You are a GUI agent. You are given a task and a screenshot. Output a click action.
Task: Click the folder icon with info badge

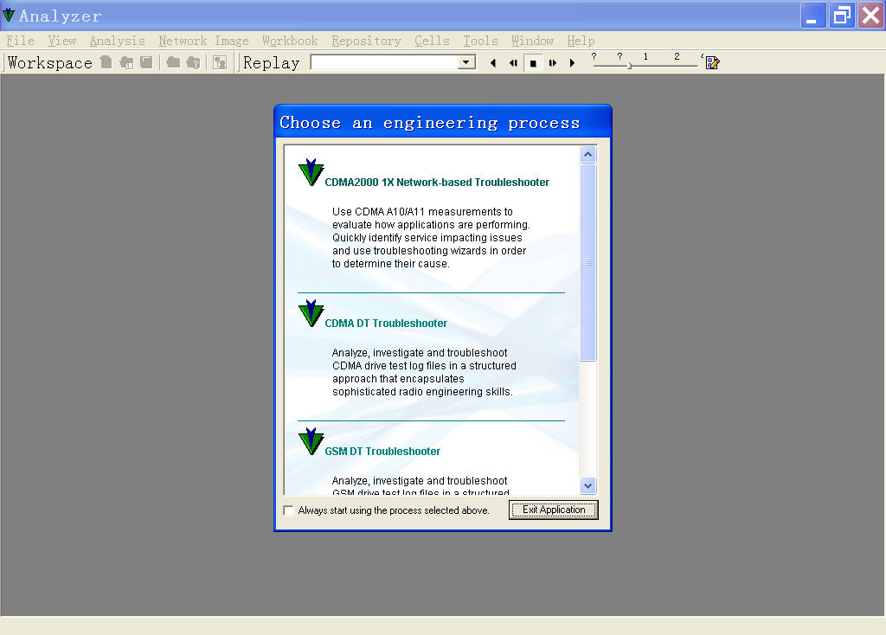[x=193, y=62]
